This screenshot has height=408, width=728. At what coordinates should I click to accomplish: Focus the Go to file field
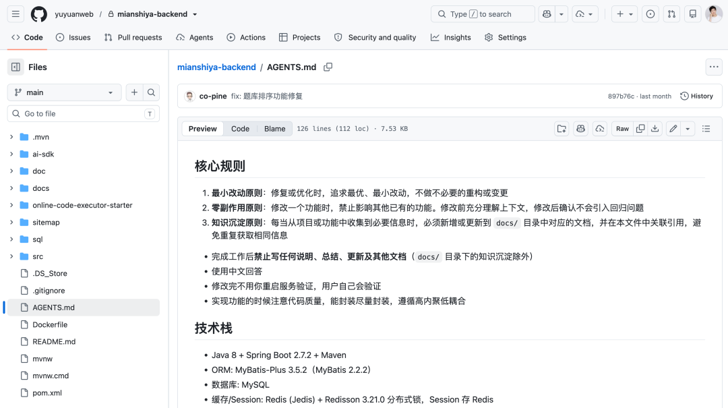click(x=84, y=114)
